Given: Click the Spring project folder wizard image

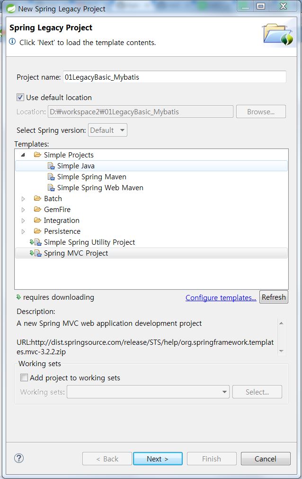Looking at the screenshot, I should [x=277, y=34].
